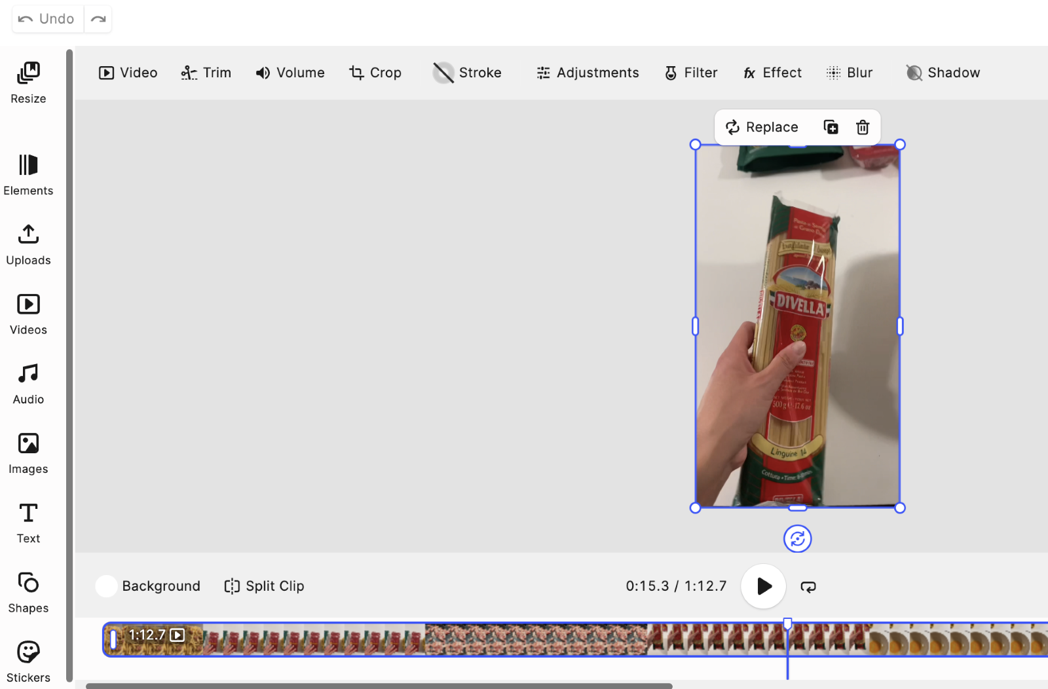This screenshot has height=689, width=1048.
Task: Click the 1:12.7 clip in timeline
Action: tap(575, 639)
